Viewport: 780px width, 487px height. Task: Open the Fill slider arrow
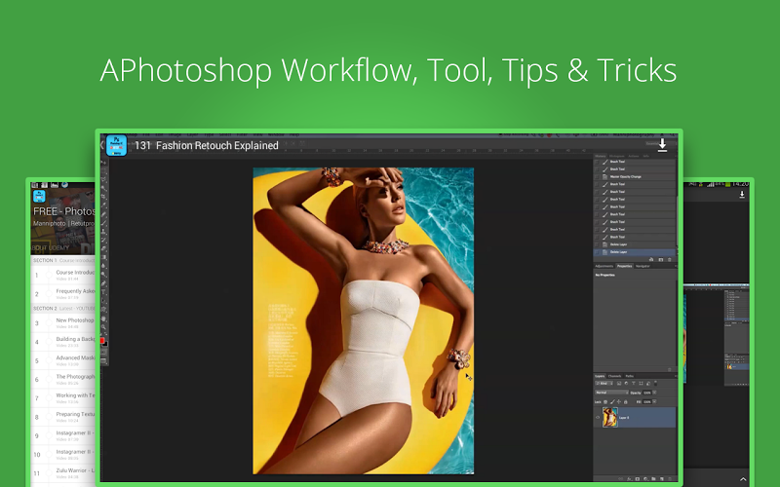click(x=654, y=402)
